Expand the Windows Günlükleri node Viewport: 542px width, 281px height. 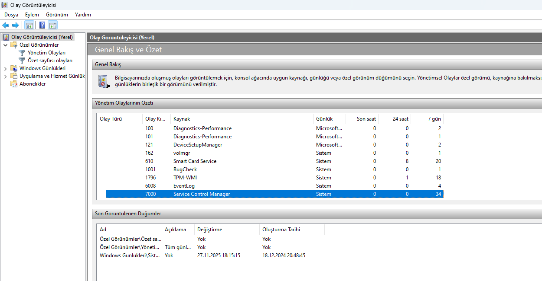[x=5, y=68]
